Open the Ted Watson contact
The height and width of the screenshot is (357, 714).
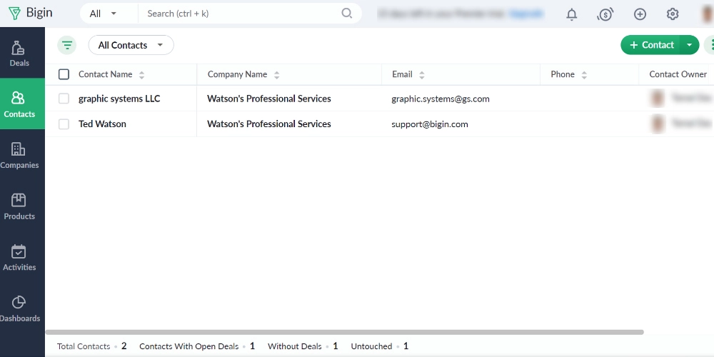coord(102,124)
